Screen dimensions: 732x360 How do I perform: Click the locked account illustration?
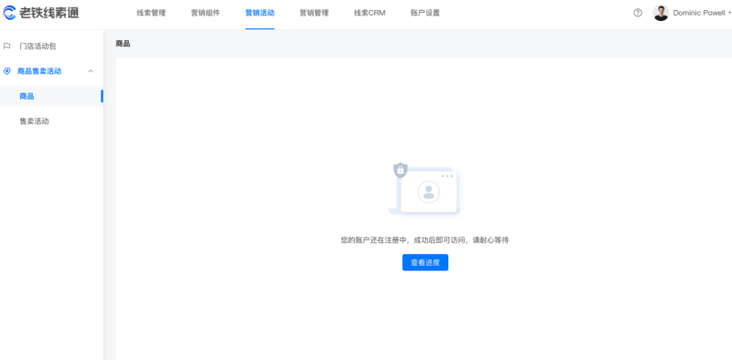tap(425, 188)
